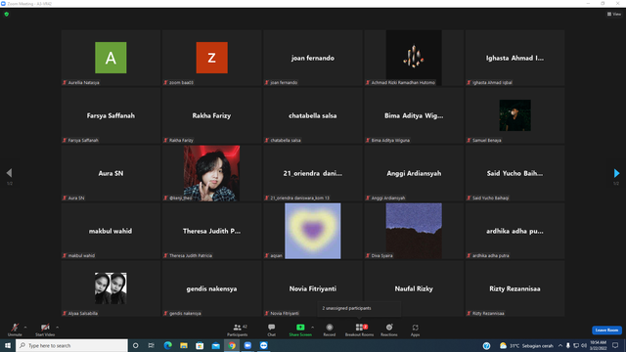Click joan fernando participant tile
This screenshot has width=626, height=352.
[313, 58]
